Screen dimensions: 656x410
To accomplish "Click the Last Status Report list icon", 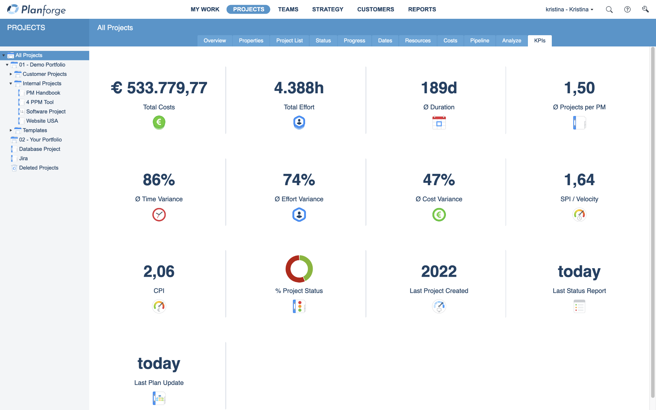I will (x=579, y=306).
